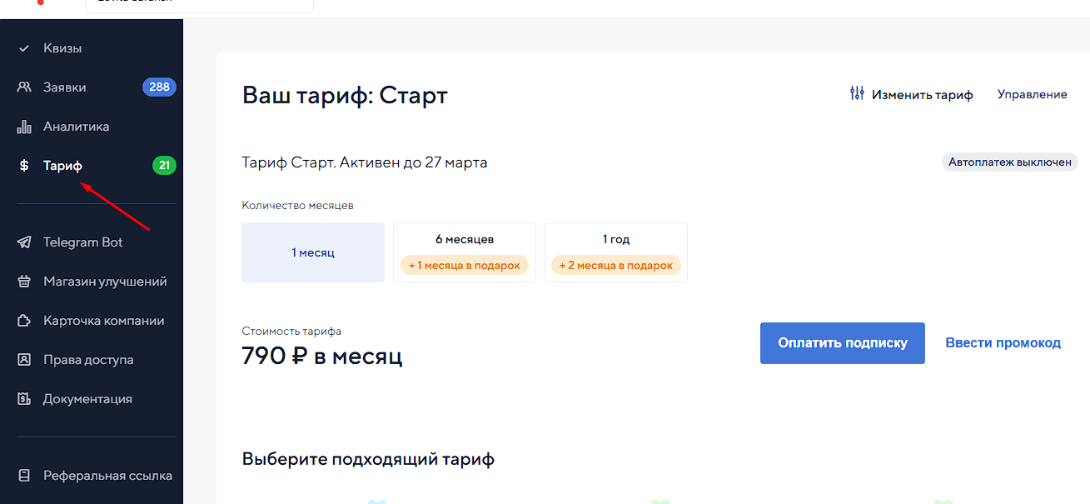The width and height of the screenshot is (1090, 504).
Task: Open Ввести промокод link
Action: pos(1003,342)
